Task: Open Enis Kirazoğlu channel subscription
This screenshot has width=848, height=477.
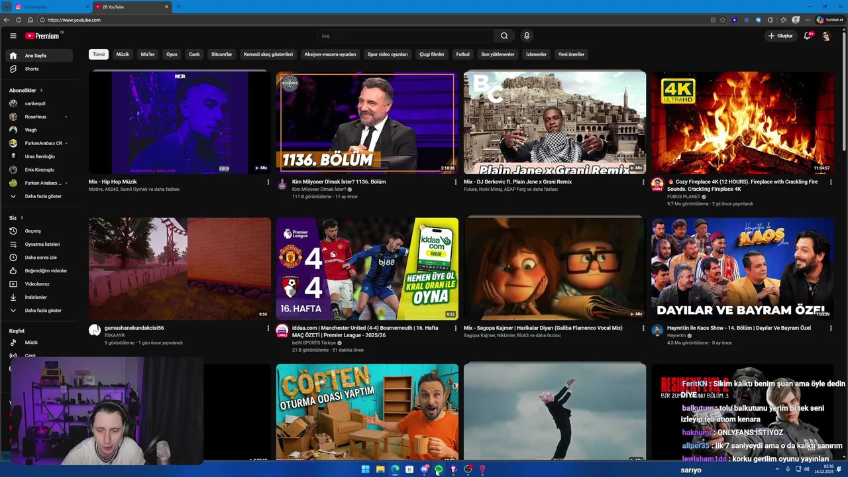Action: point(40,170)
